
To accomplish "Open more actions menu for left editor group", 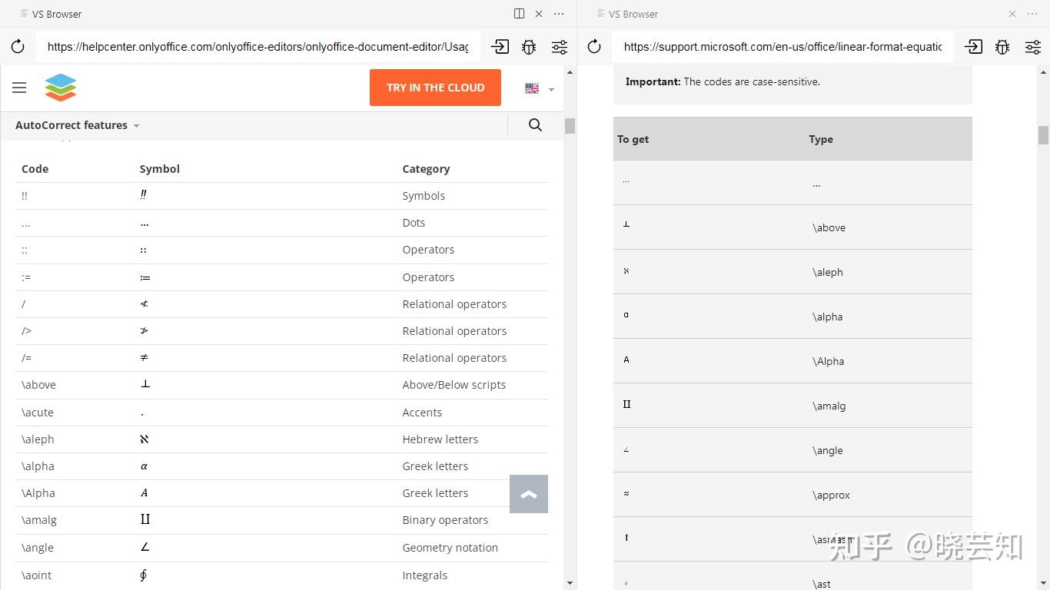I will (x=559, y=14).
